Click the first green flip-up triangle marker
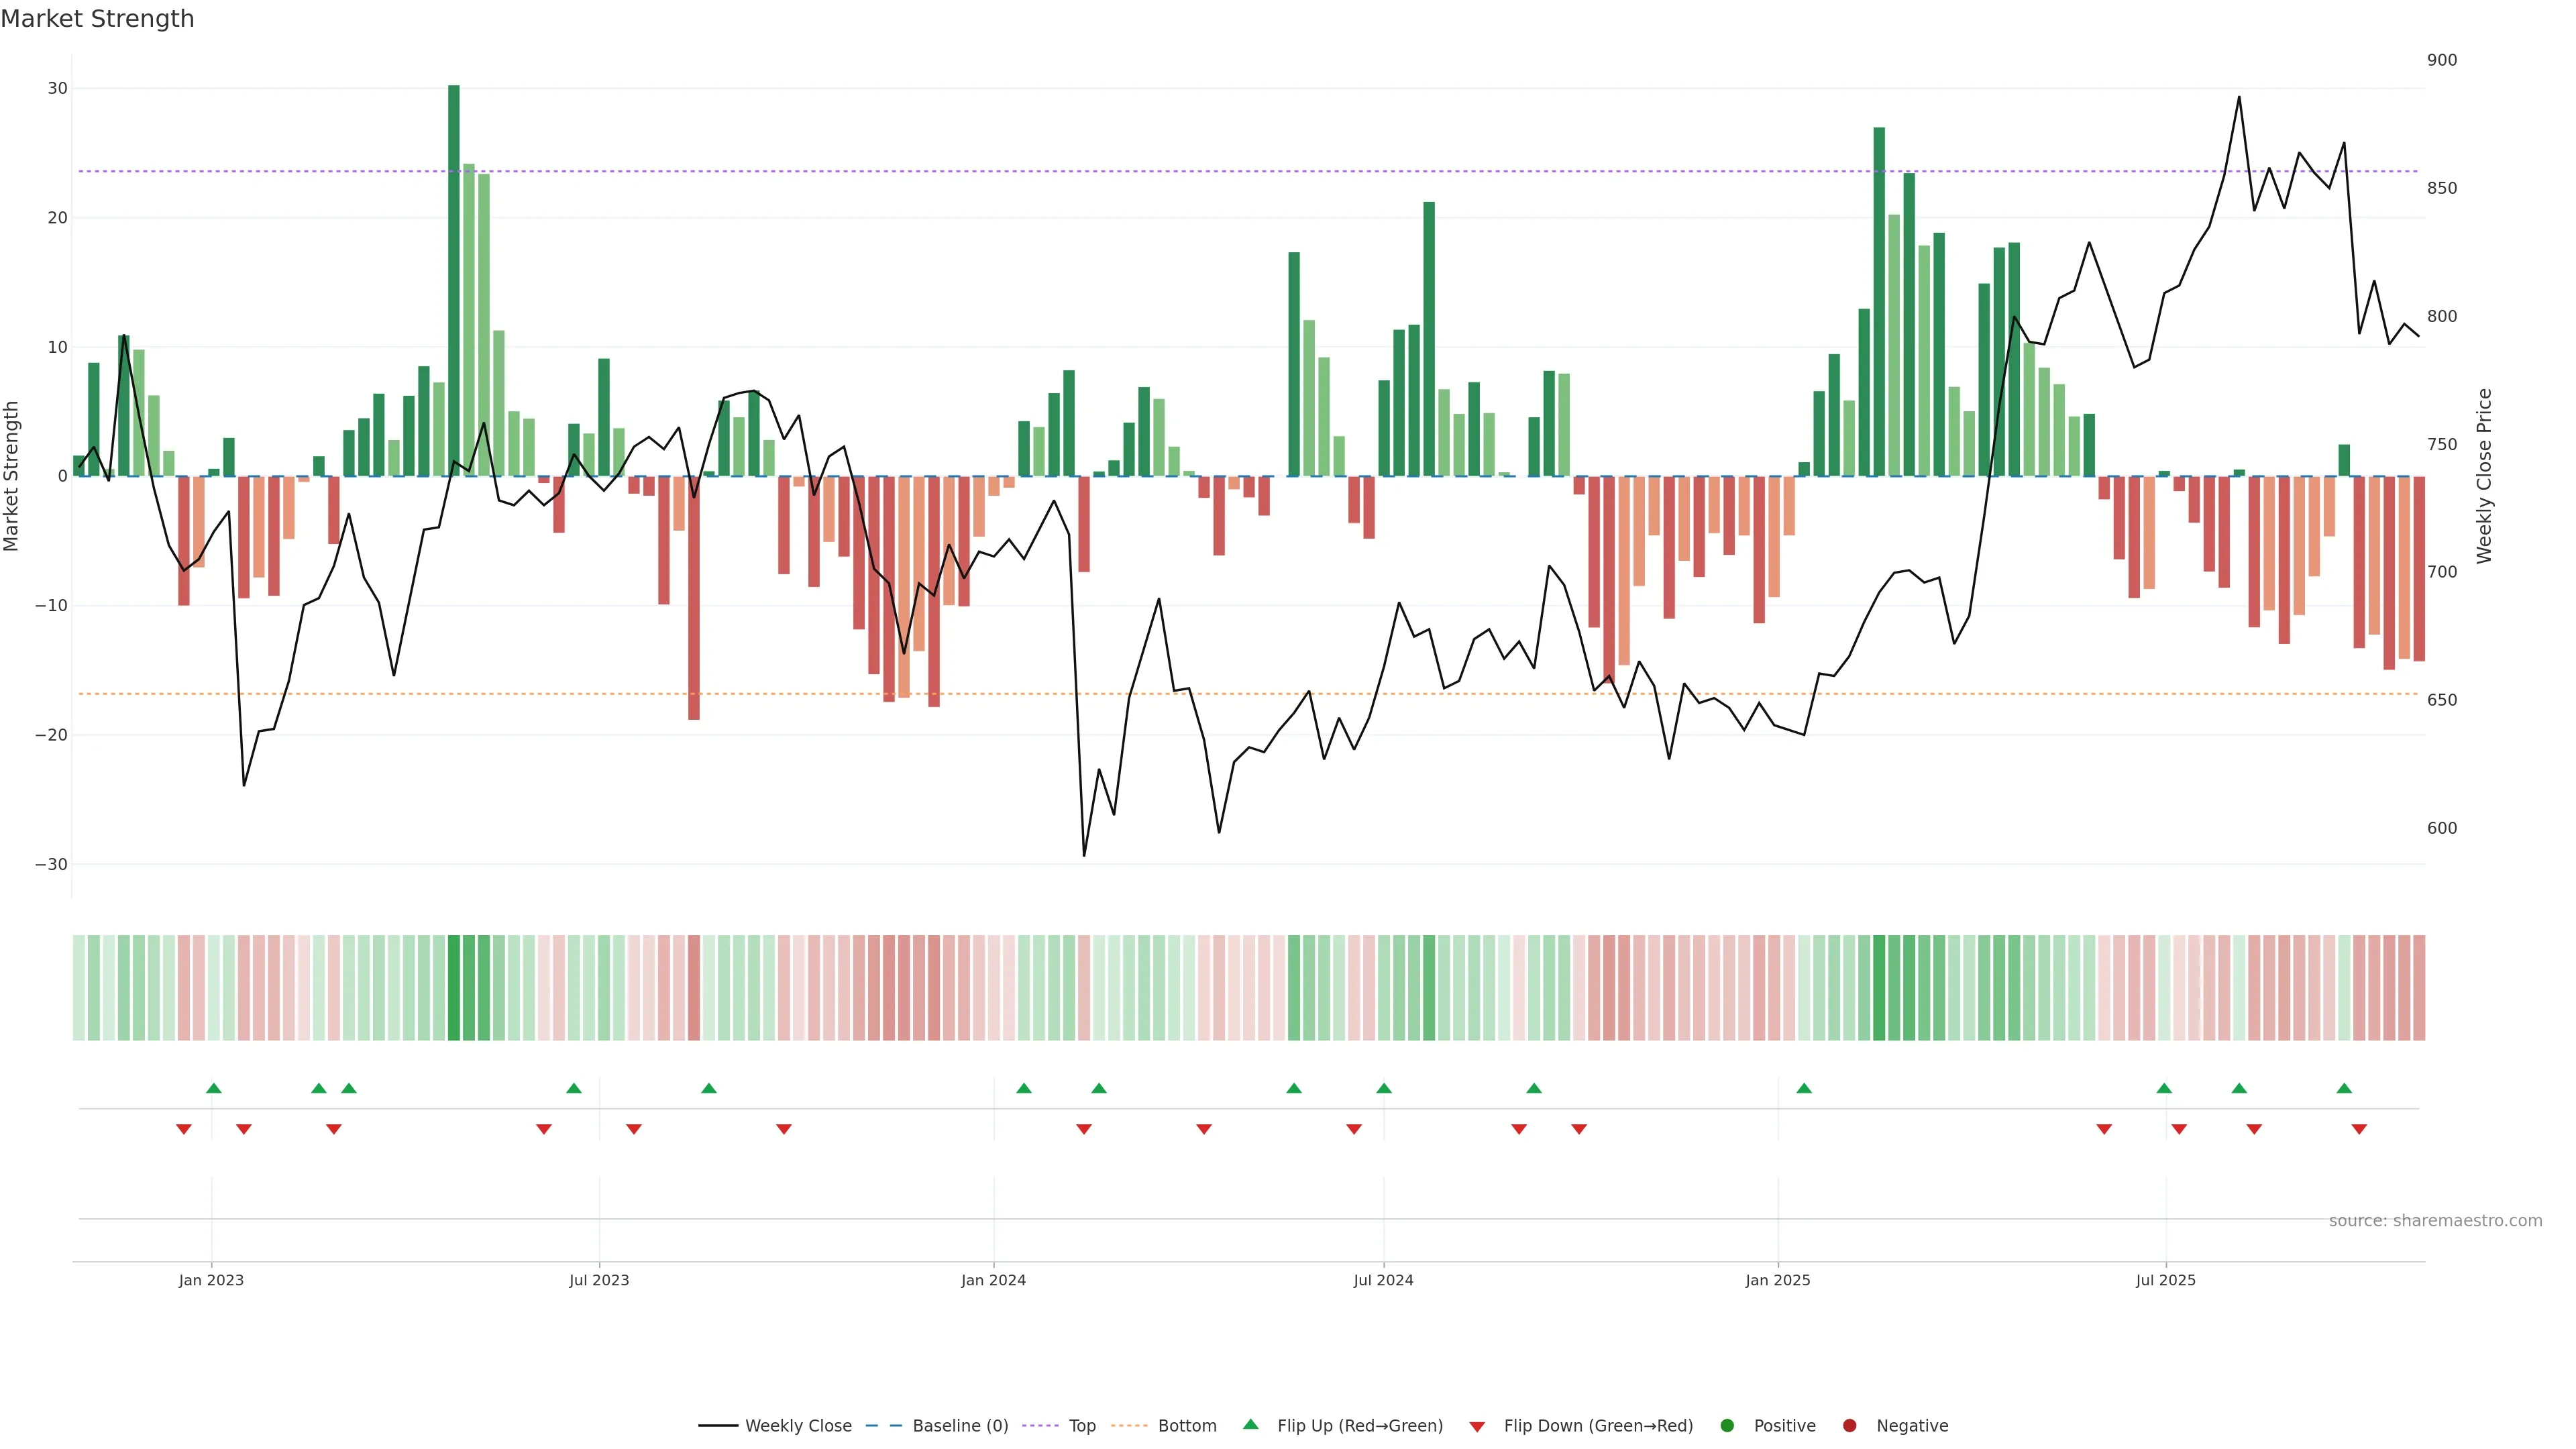The image size is (2576, 1449). tap(213, 1088)
